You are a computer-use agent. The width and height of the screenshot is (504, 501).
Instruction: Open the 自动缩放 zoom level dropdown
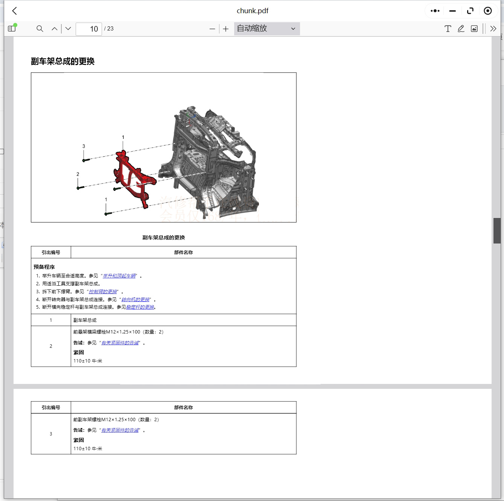pyautogui.click(x=266, y=29)
